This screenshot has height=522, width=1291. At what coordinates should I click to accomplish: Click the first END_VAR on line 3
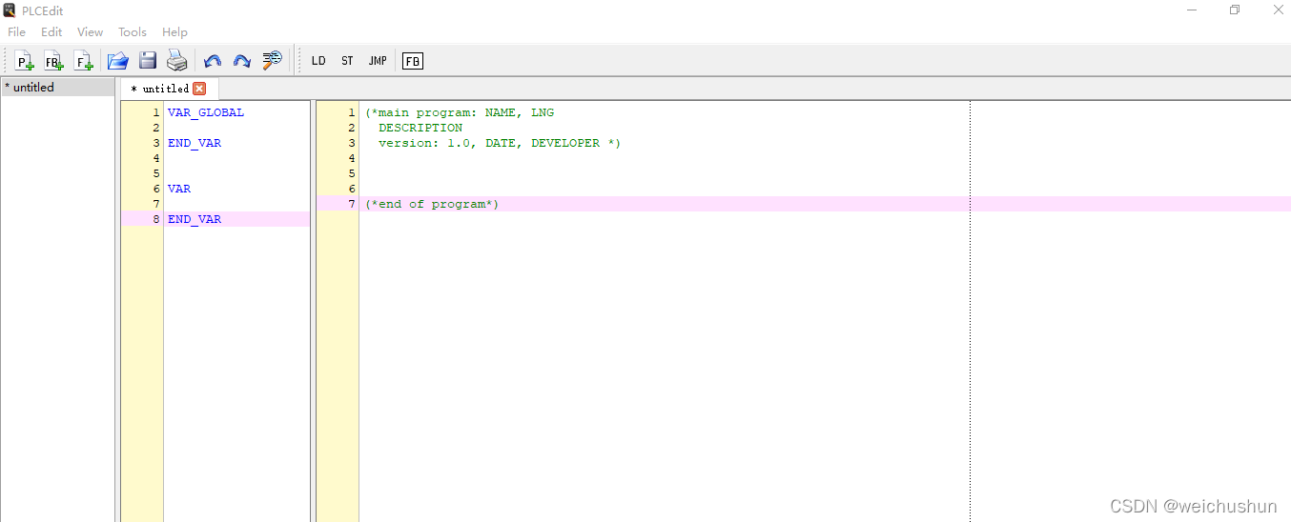click(195, 143)
